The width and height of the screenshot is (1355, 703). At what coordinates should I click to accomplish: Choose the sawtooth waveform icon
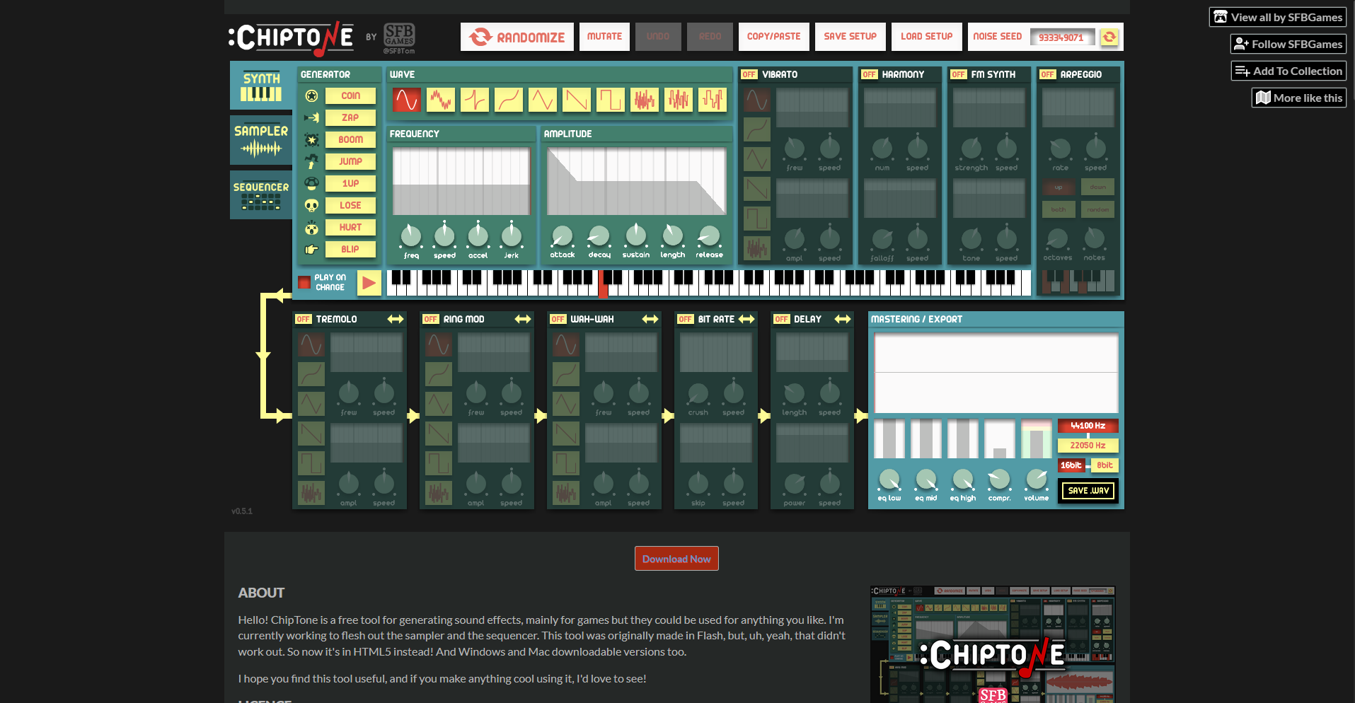point(576,100)
